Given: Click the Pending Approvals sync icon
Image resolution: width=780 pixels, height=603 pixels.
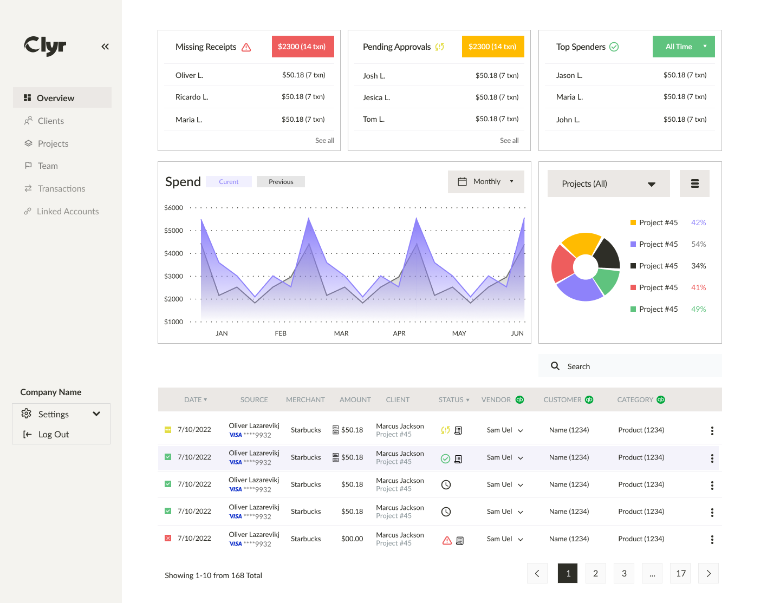Looking at the screenshot, I should pos(440,47).
